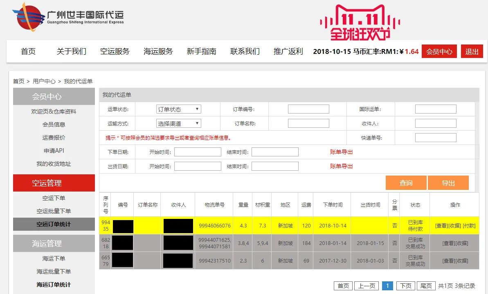Select 空运订单统计 in the sidebar
The height and width of the screenshot is (294, 488).
point(54,224)
